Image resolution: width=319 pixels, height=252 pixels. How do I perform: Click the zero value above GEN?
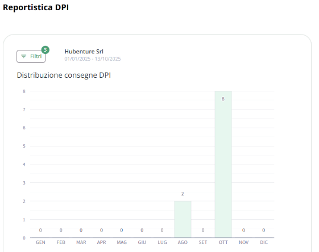(40, 230)
